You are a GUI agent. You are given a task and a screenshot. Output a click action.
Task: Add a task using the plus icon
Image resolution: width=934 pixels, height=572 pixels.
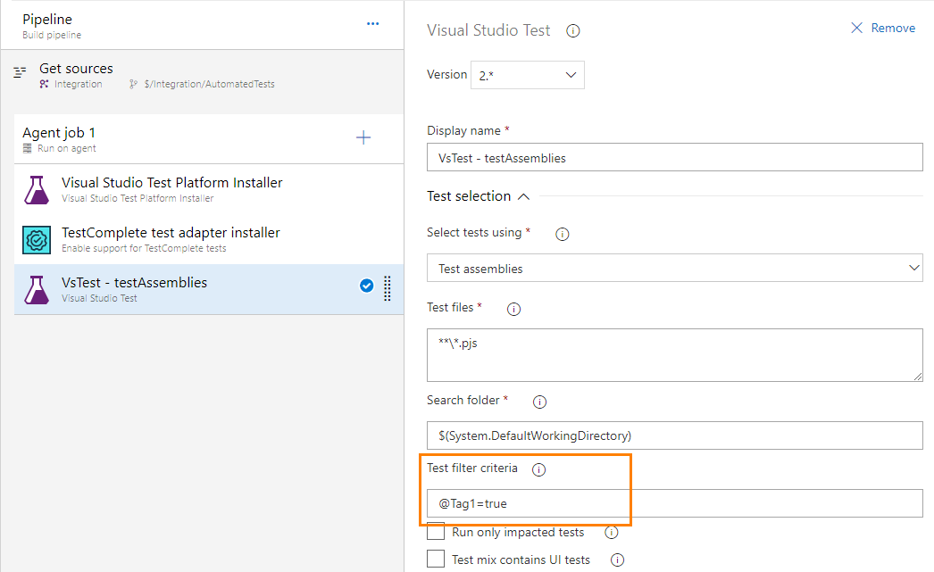363,137
